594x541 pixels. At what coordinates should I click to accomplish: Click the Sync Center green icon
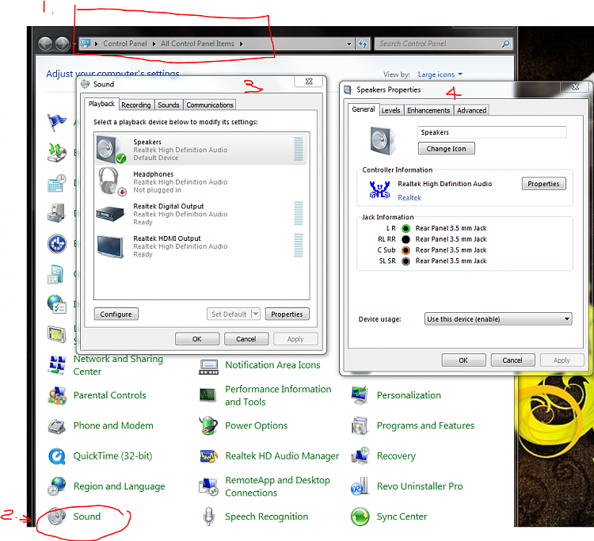click(360, 516)
